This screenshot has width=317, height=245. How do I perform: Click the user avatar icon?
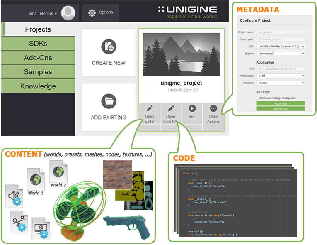pos(68,13)
